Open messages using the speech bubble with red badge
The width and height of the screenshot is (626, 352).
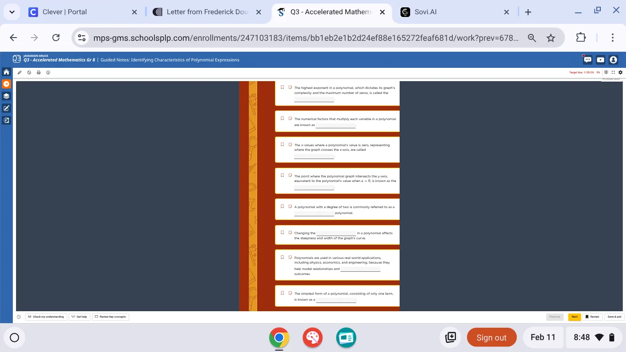[587, 60]
